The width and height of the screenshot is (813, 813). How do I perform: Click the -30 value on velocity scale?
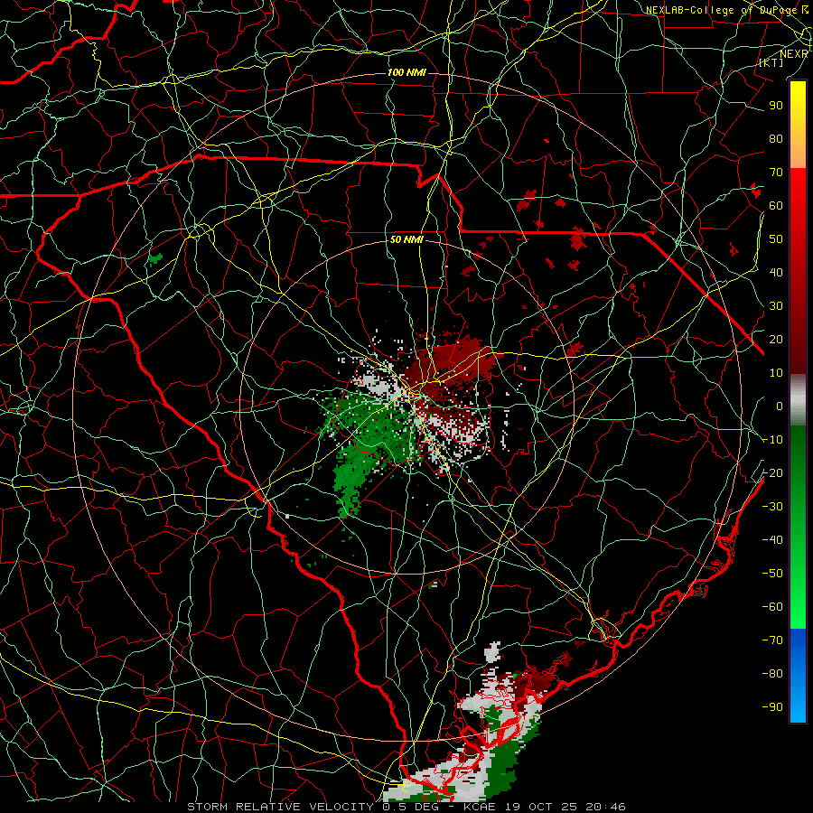pos(772,507)
